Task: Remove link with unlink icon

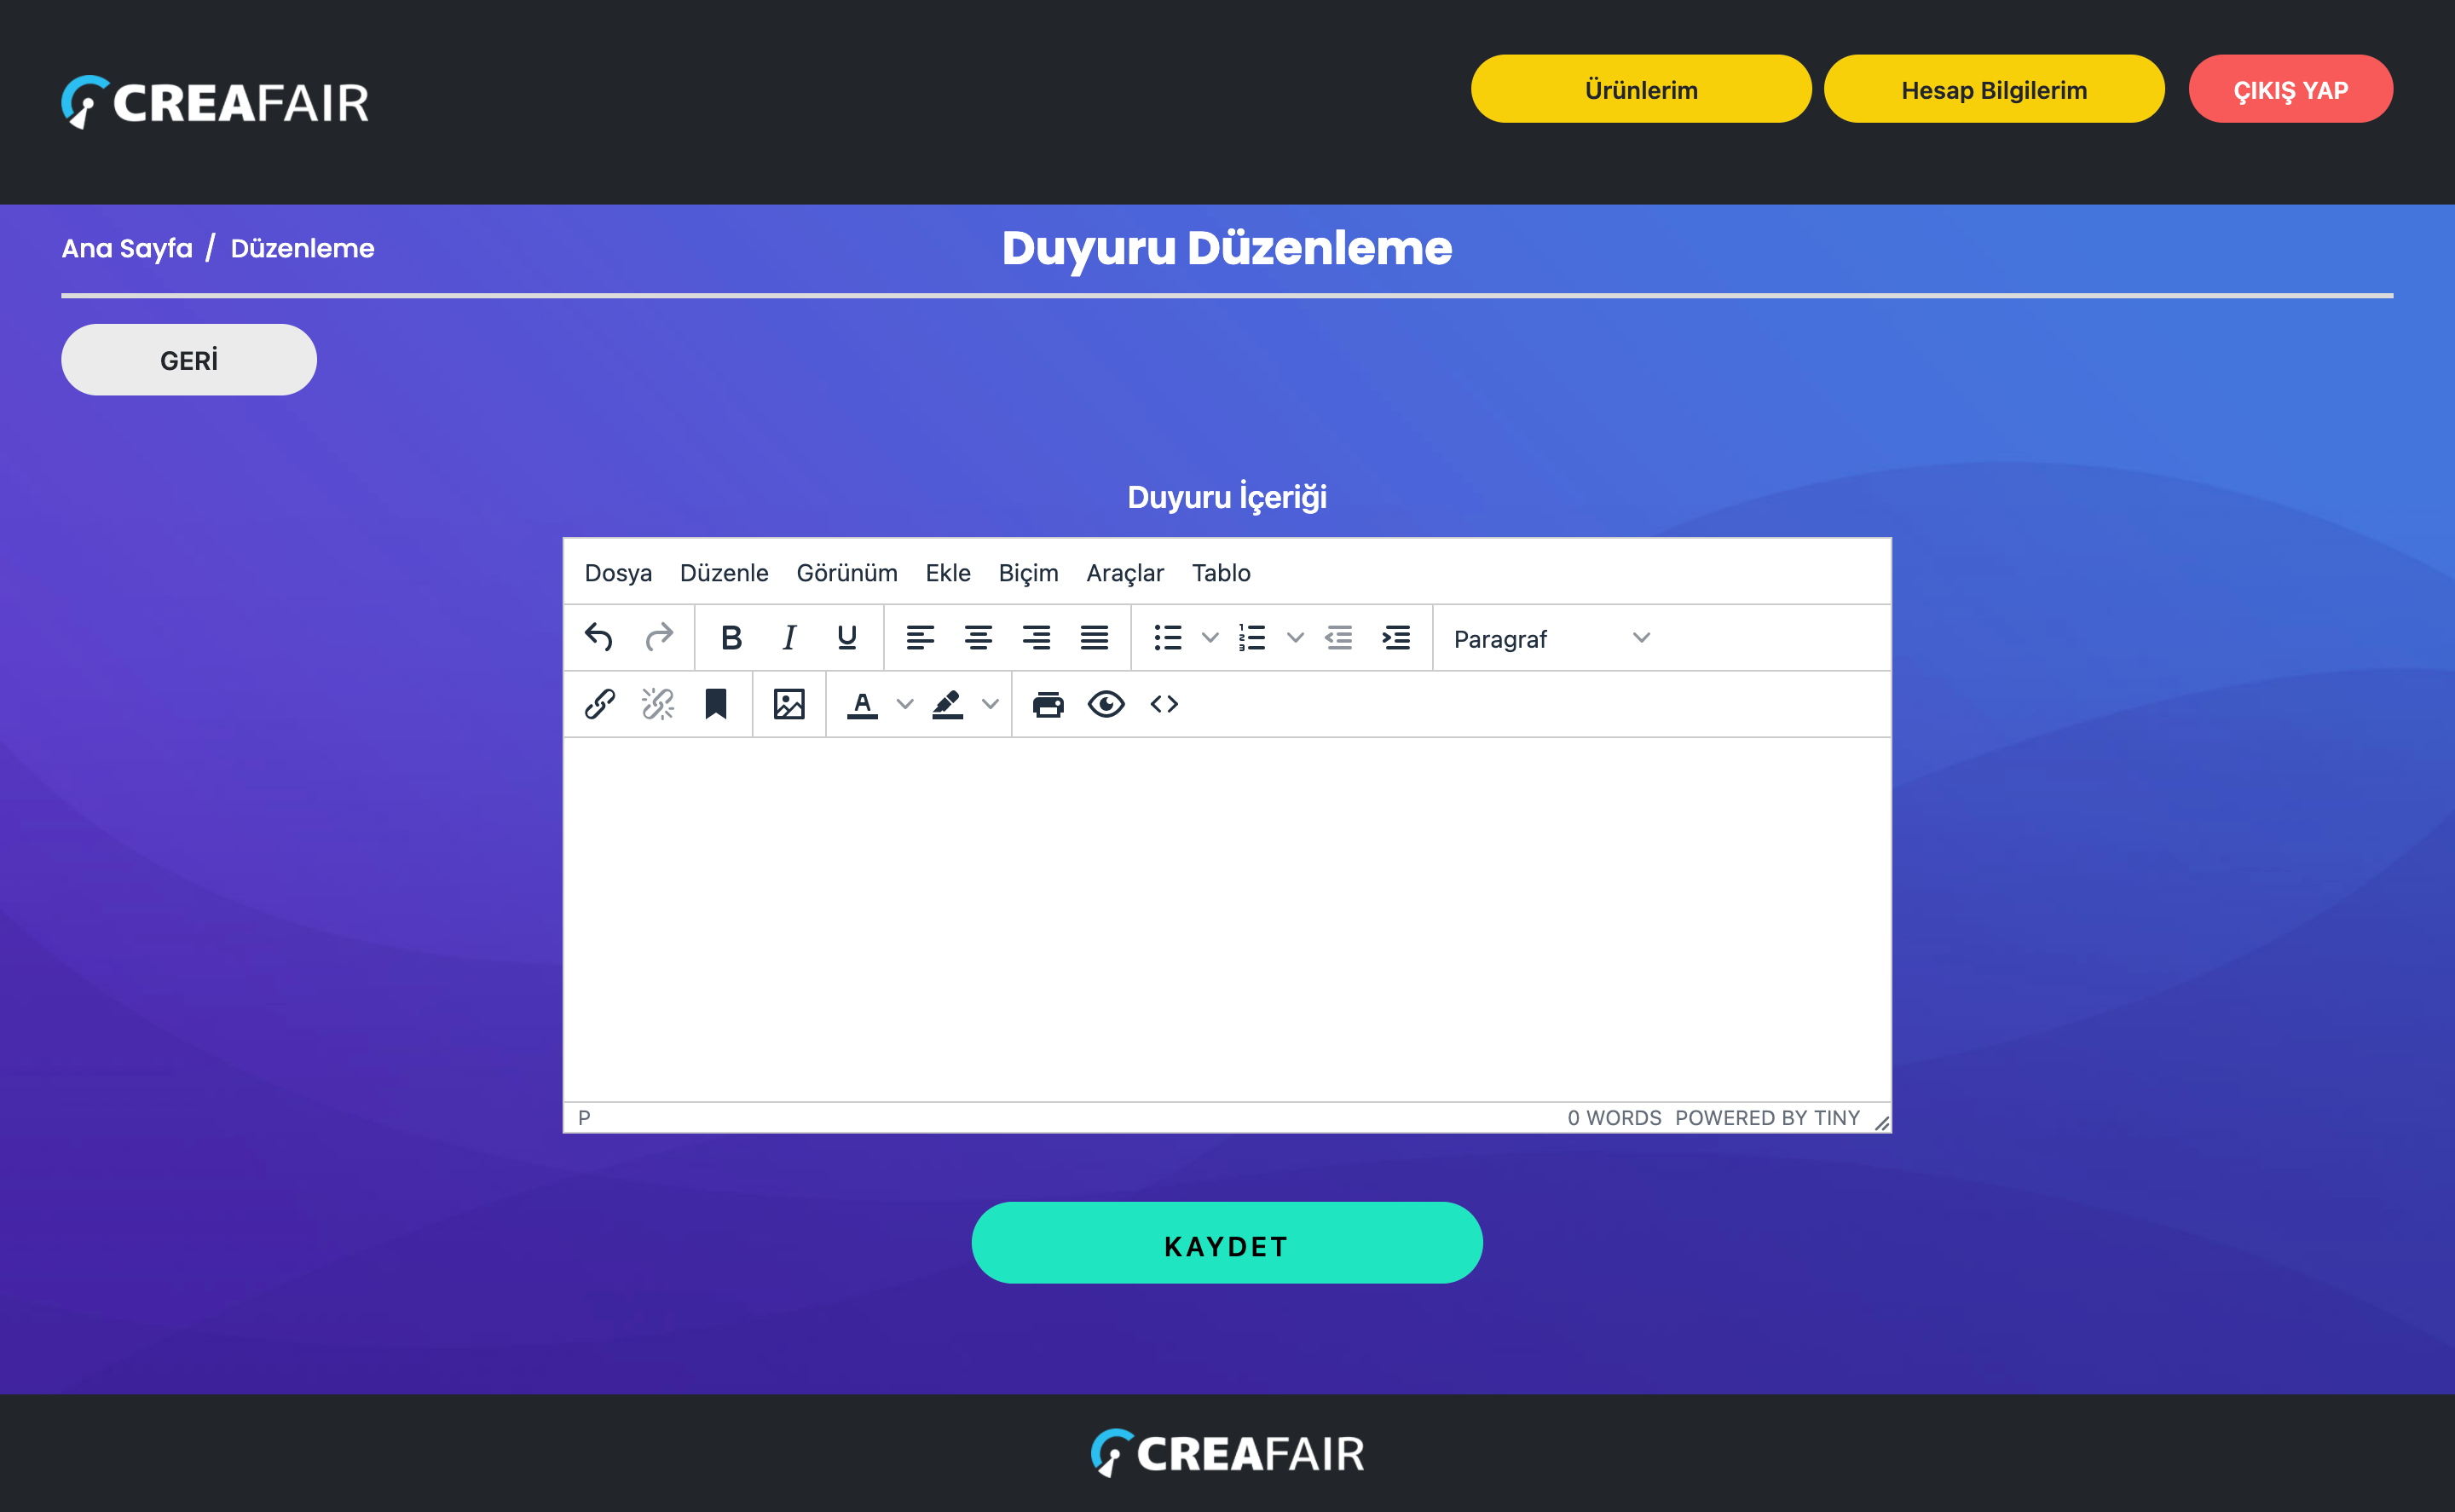Action: 658,704
